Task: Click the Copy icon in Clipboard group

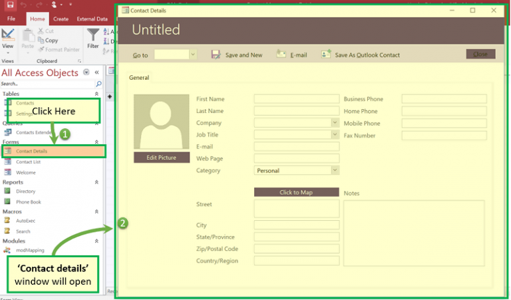Action: point(40,40)
